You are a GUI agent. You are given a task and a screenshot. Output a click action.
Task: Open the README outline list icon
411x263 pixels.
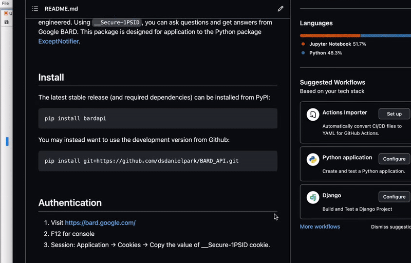click(35, 9)
